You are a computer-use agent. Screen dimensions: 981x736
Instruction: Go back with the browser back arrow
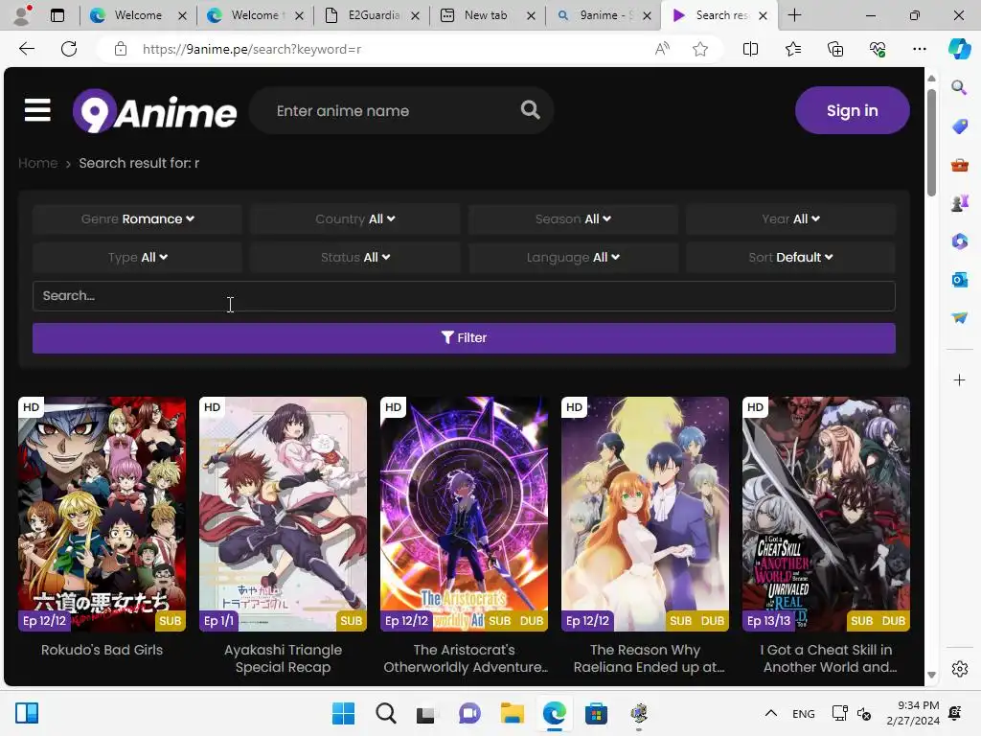[x=27, y=49]
